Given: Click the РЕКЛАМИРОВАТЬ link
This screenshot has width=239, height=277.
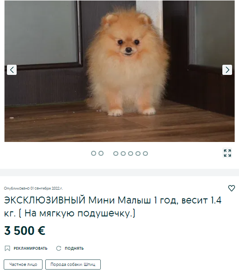Looking at the screenshot, I should (x=31, y=248).
